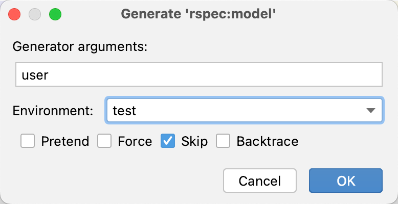Click the 'Skip' label text
Image resolution: width=398 pixels, height=204 pixels.
(x=194, y=141)
